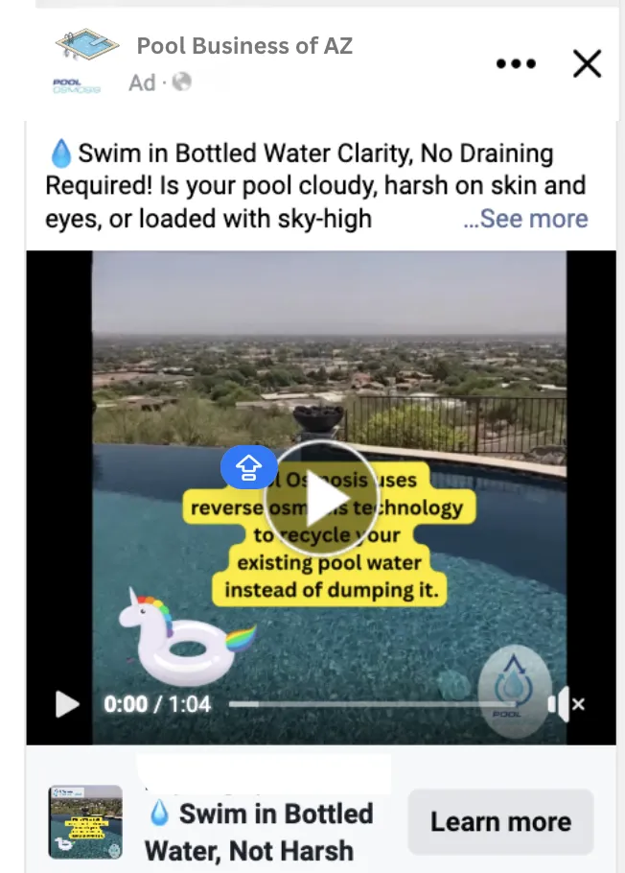
Task: Dismiss the ad with the X icon
Action: 588,63
